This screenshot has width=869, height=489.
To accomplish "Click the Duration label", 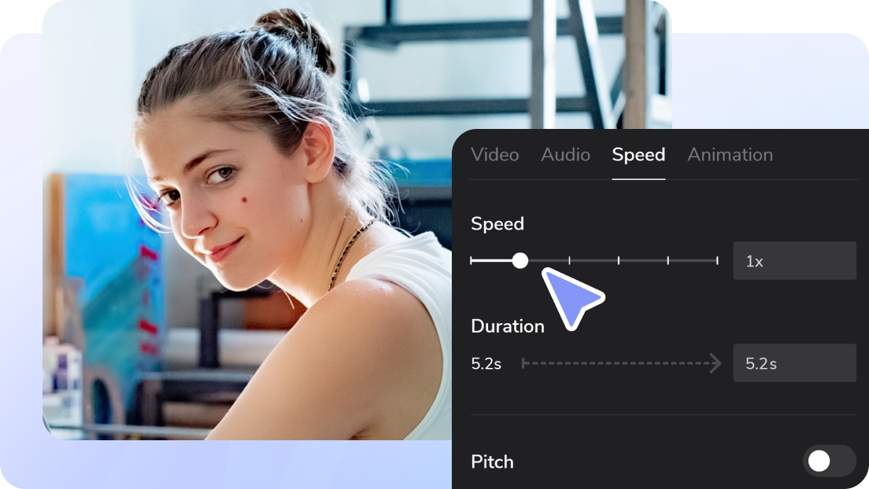I will pos(508,326).
